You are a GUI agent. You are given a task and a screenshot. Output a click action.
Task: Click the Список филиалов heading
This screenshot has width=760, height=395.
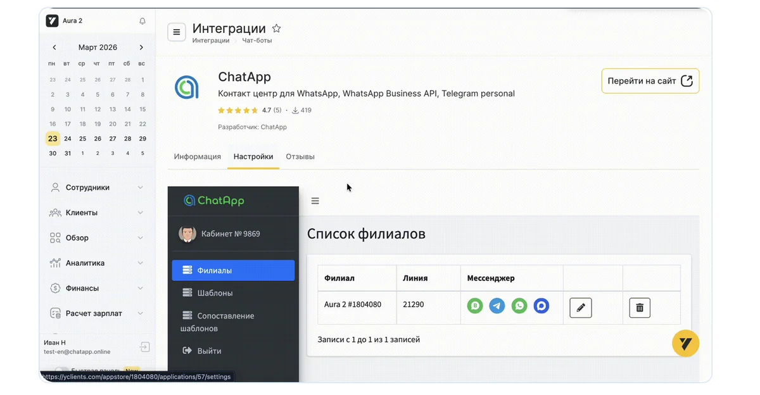pos(366,234)
